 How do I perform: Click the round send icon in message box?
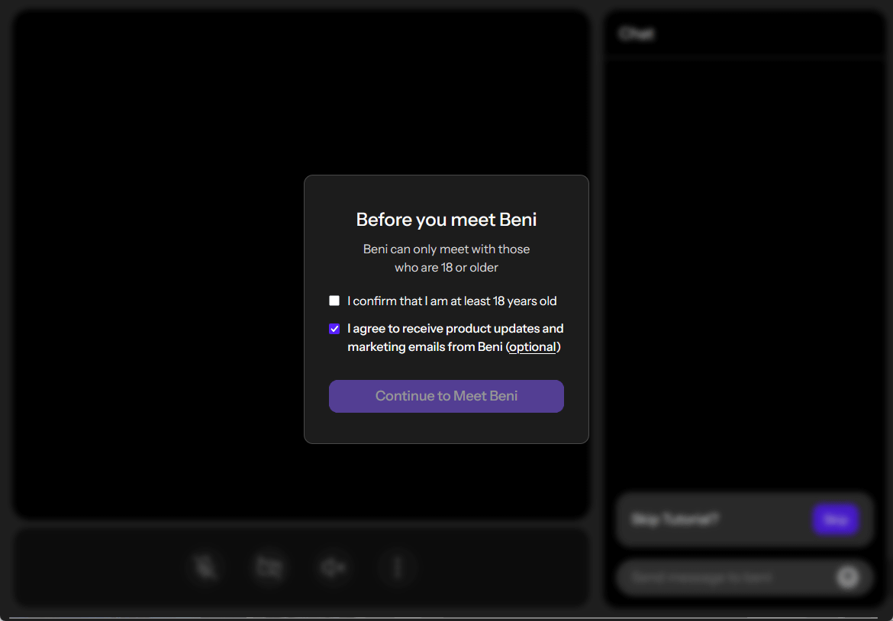[848, 578]
